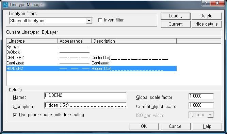Open the Show all linetypes dropdown
This screenshot has height=134, width=227.
click(x=89, y=21)
